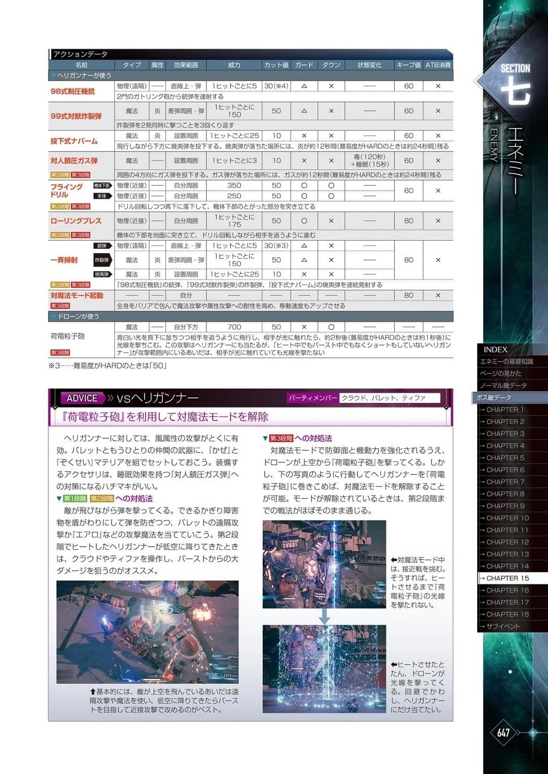Click the page number 647 badge
The image size is (548, 774).
pos(503,733)
